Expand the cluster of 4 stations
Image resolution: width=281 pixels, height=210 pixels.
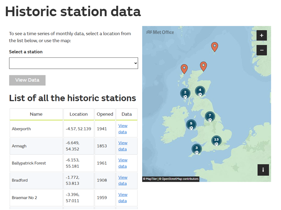200,90
